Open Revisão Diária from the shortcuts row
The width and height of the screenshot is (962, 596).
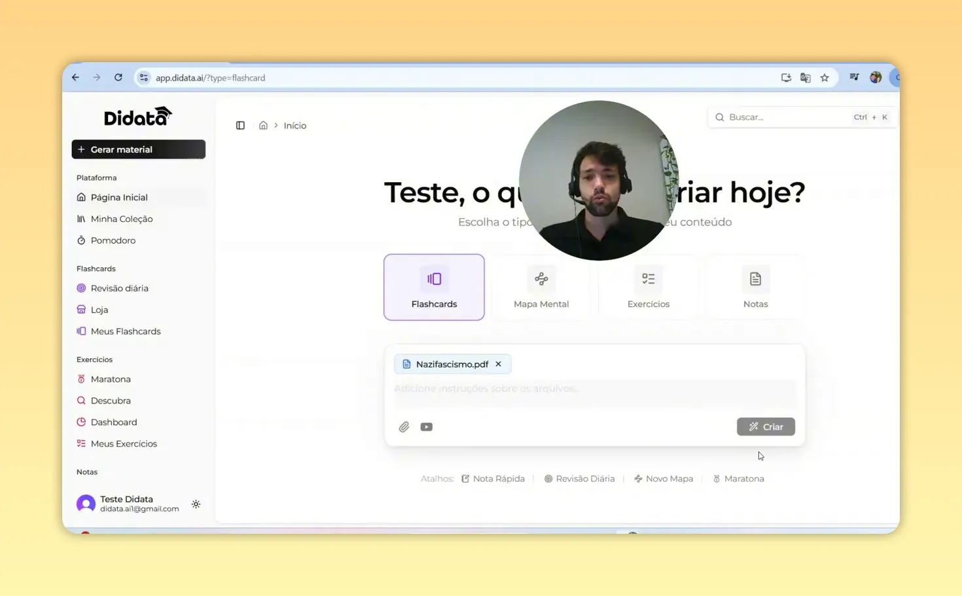click(x=580, y=478)
